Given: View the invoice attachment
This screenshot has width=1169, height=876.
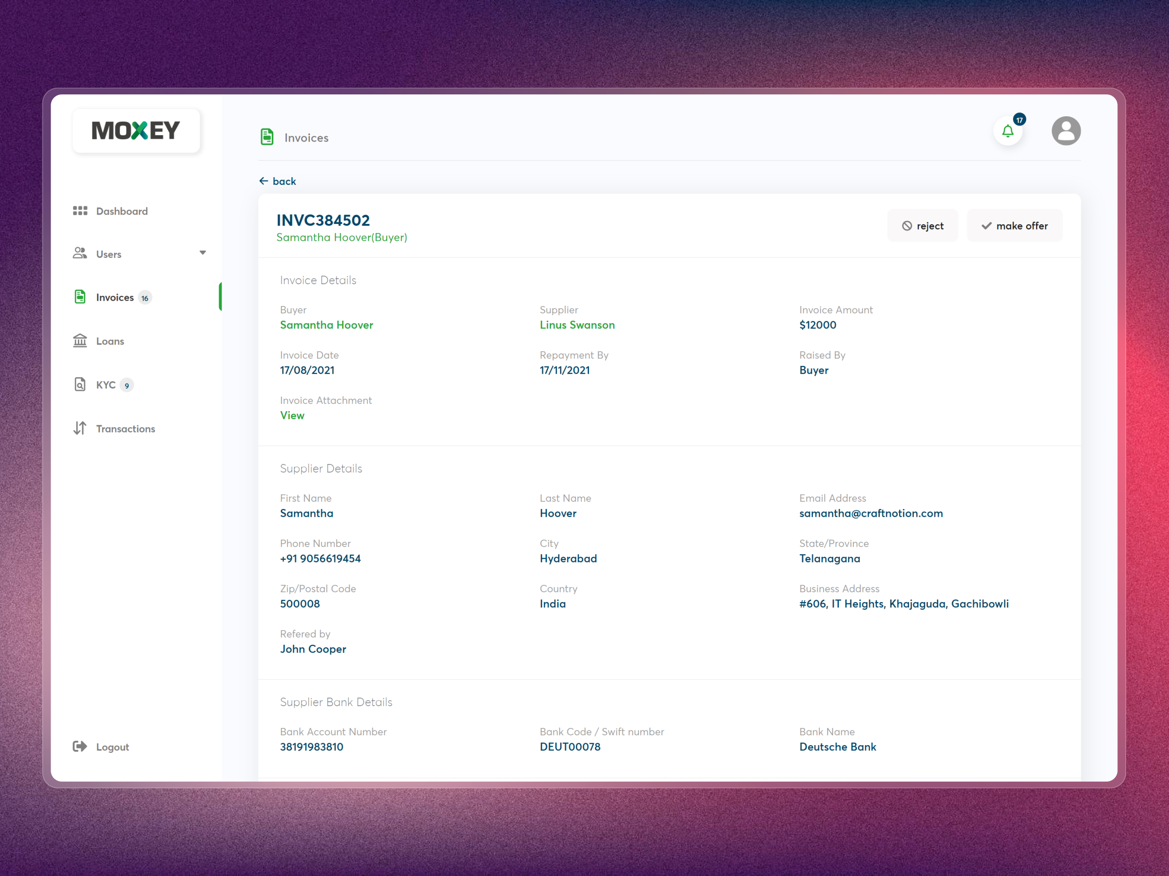Looking at the screenshot, I should pos(292,415).
